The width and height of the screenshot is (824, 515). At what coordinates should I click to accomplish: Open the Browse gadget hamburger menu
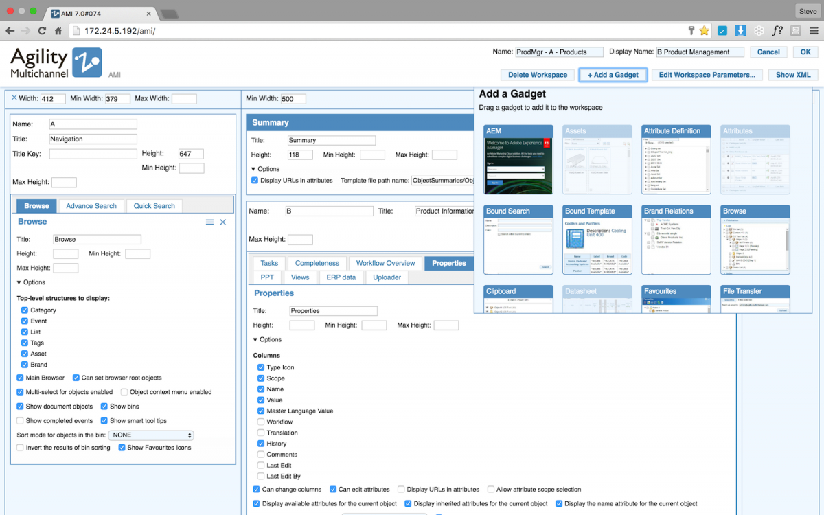click(209, 221)
